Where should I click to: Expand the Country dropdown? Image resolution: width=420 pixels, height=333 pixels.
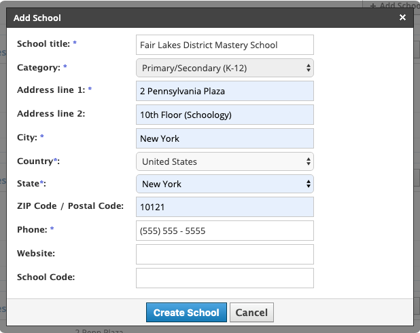tap(225, 161)
